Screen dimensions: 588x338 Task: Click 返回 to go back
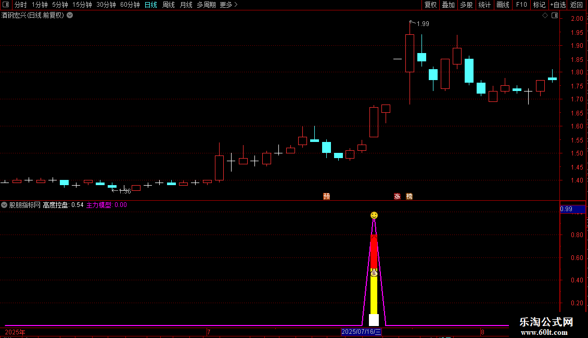click(577, 5)
